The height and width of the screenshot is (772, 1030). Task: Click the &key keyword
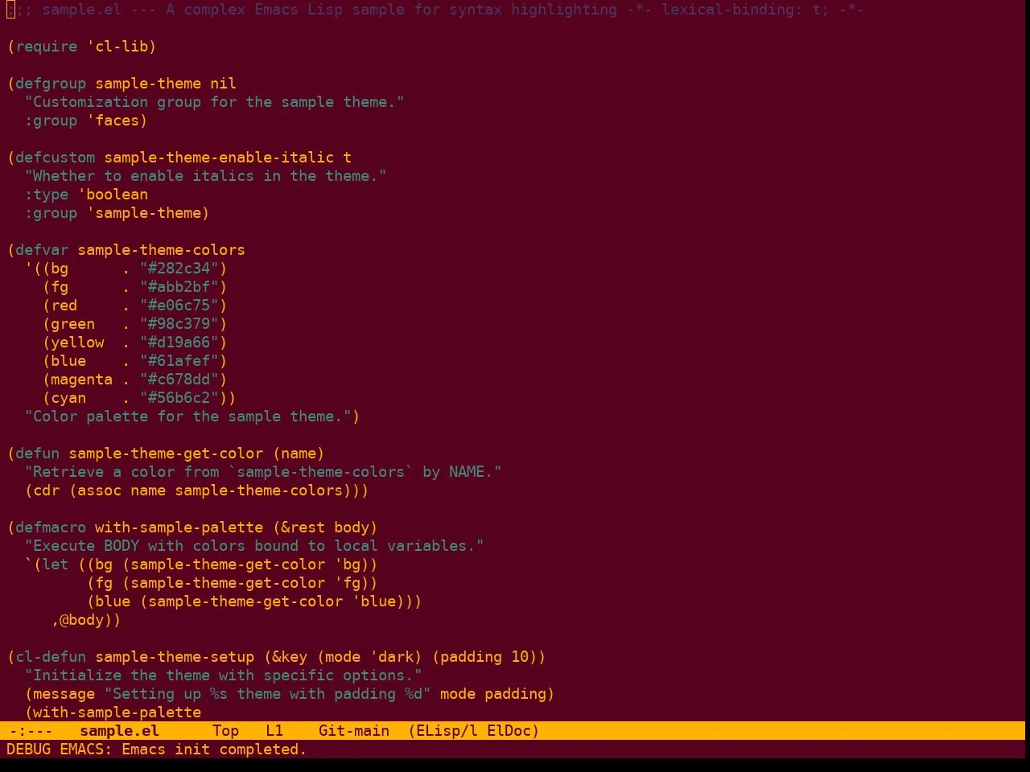coord(290,657)
